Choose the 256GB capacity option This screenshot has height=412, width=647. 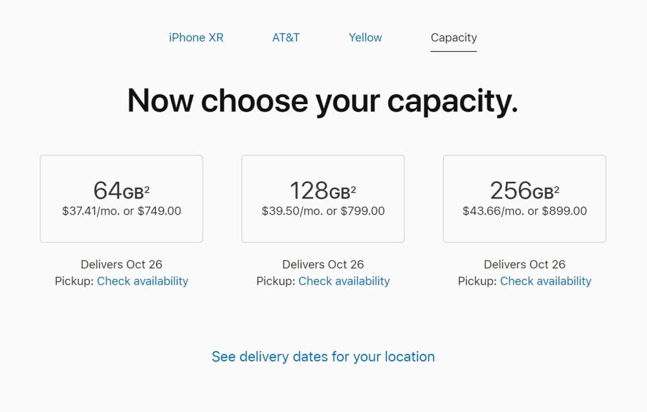pos(525,199)
